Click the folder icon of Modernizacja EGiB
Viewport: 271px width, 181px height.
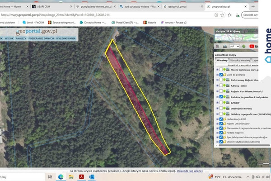tap(224, 119)
